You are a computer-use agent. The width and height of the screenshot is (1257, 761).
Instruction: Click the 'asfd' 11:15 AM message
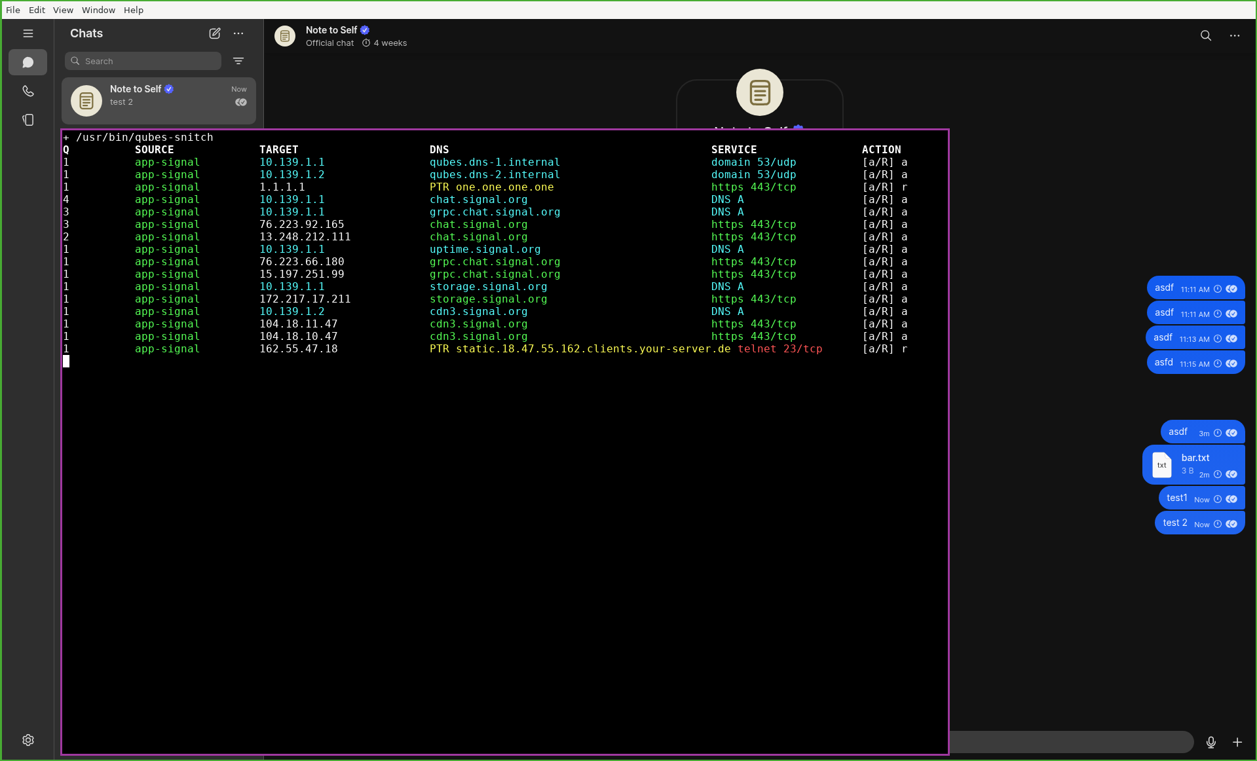(x=1195, y=362)
